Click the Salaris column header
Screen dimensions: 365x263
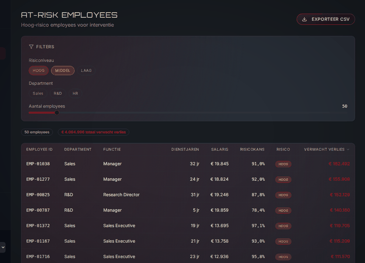pyautogui.click(x=220, y=149)
